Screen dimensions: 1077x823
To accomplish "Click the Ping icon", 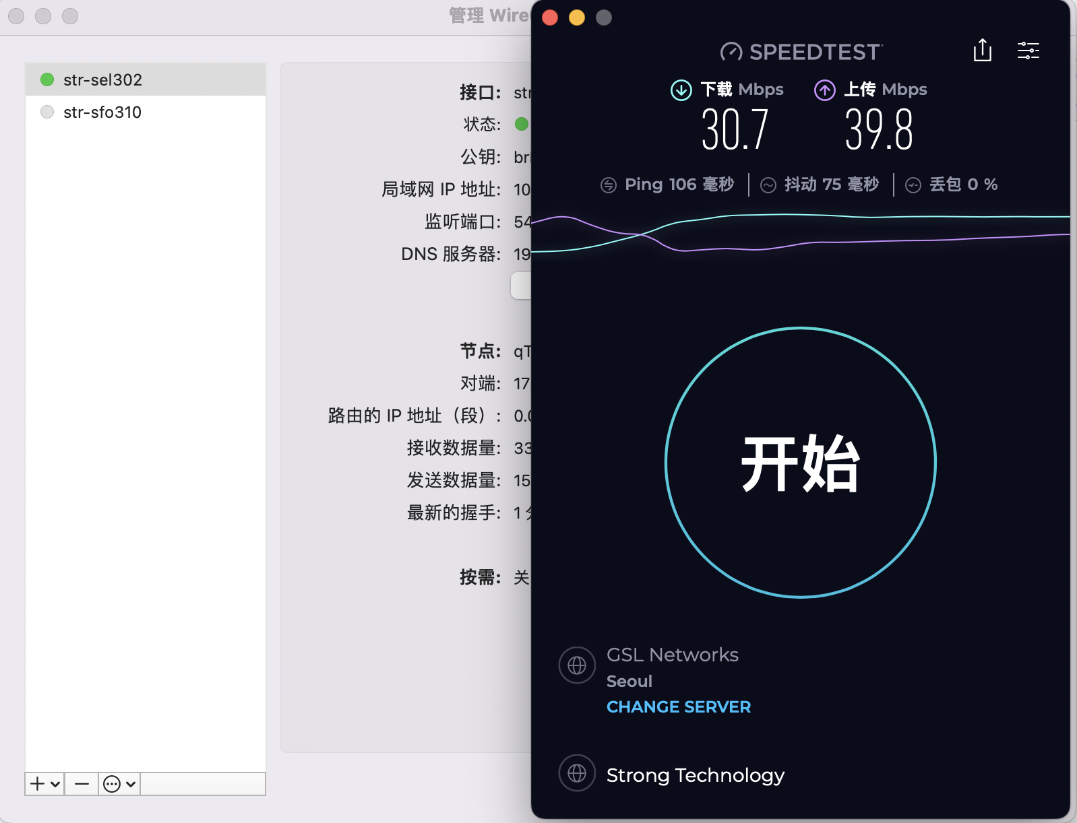I will tap(609, 185).
